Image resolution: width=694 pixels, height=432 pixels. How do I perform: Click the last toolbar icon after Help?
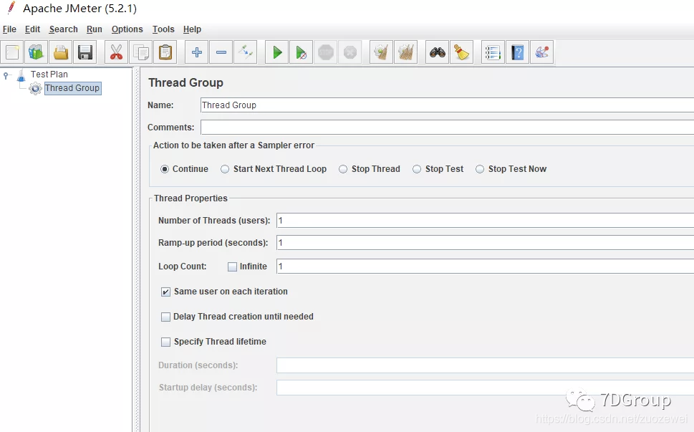541,52
